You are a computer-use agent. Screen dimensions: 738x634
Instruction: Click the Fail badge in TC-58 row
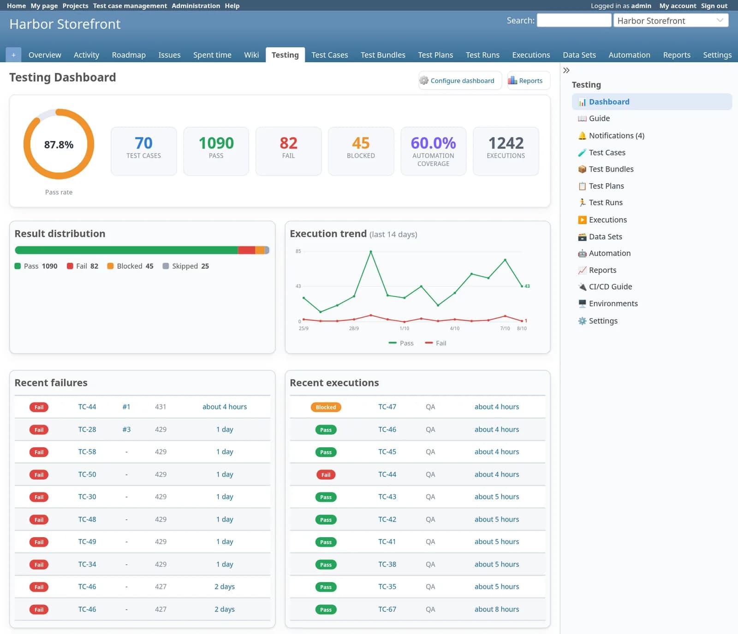coord(39,452)
